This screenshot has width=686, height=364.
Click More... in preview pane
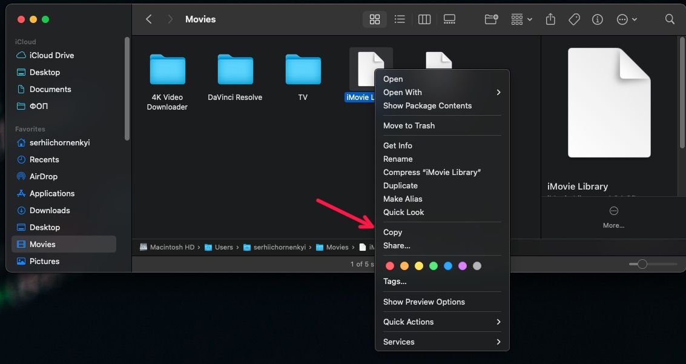coord(613,217)
